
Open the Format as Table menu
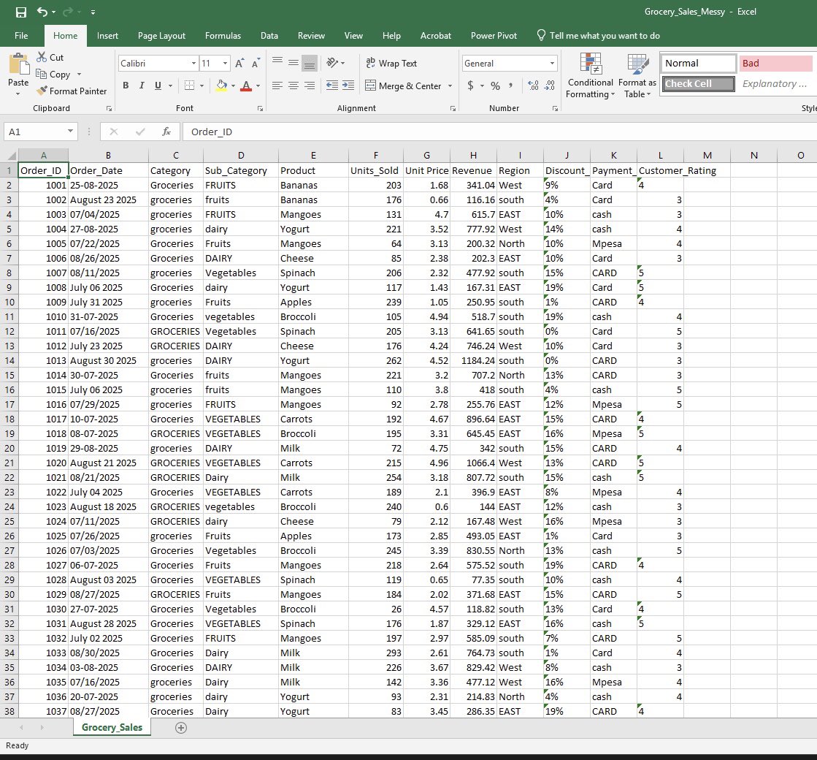637,76
